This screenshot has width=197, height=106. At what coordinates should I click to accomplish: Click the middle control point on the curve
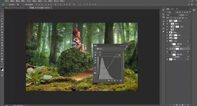click(x=108, y=68)
